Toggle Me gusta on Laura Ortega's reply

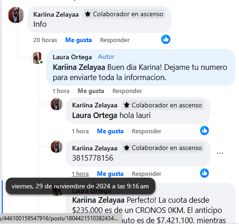pyautogui.click(x=91, y=91)
